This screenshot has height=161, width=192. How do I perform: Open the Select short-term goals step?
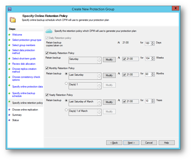click(x=24, y=59)
